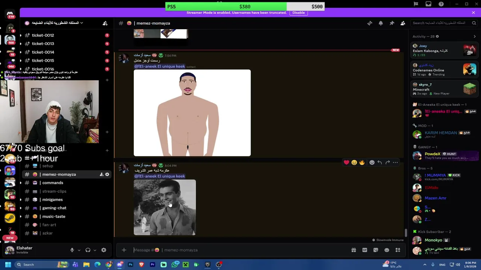React with the laughing face emoji
Image resolution: width=481 pixels, height=270 pixels.
pyautogui.click(x=354, y=162)
